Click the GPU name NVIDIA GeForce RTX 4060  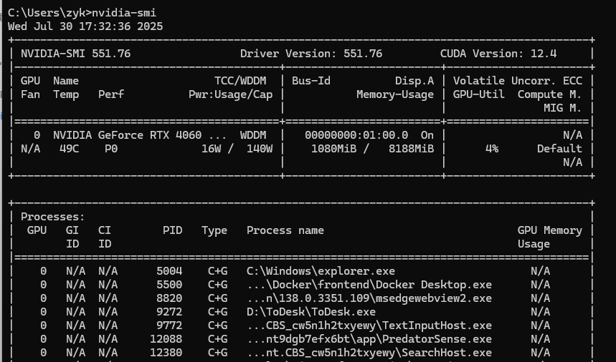(x=127, y=135)
